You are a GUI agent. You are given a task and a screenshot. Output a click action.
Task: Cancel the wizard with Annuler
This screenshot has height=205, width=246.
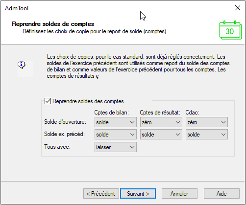(179, 194)
